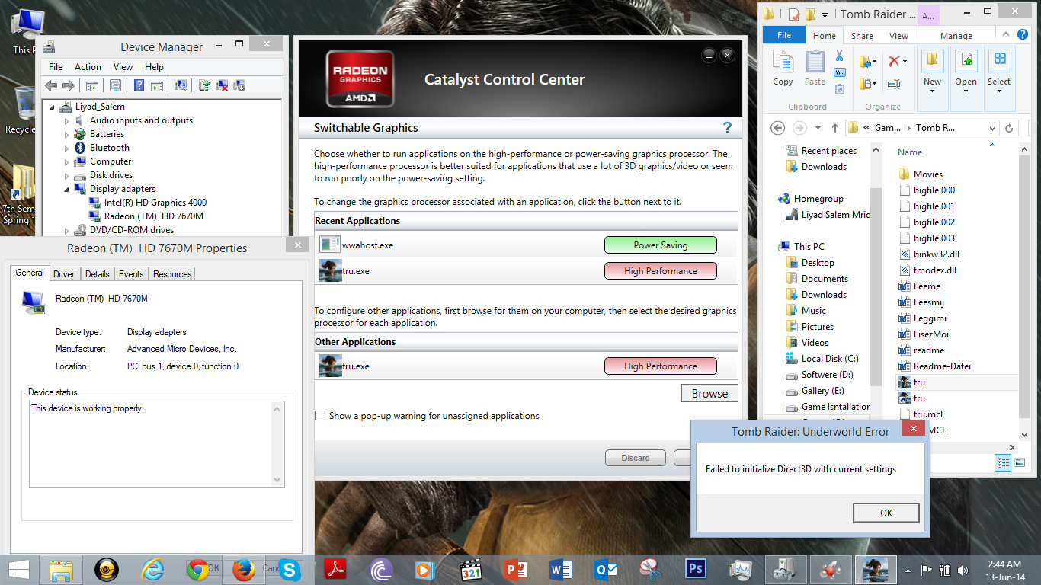This screenshot has height=585, width=1041.
Task: Open Catalyst Control Center help question mark
Action: (727, 128)
